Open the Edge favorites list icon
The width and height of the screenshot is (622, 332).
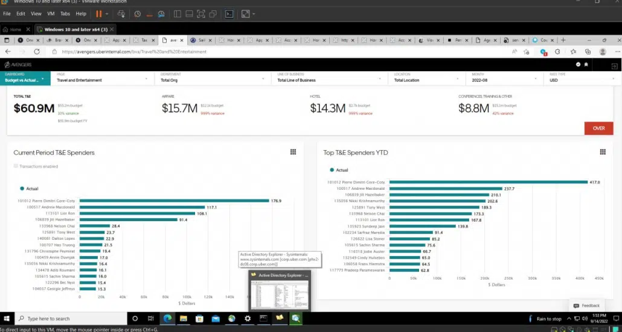point(573,51)
